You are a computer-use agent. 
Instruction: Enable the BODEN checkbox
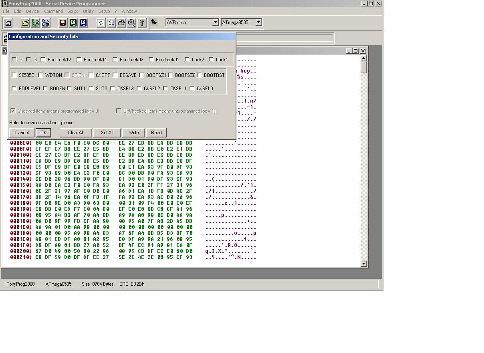(x=45, y=88)
